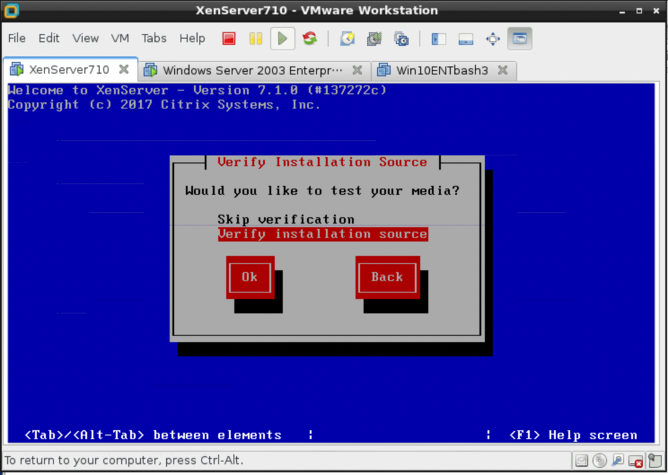The image size is (668, 475).
Task: Close the Win10ENTbash3 tab
Action: pos(503,70)
